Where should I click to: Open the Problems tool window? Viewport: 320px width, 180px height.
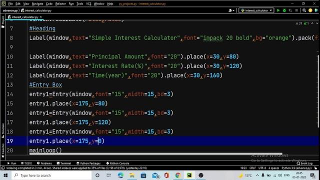click(x=44, y=163)
